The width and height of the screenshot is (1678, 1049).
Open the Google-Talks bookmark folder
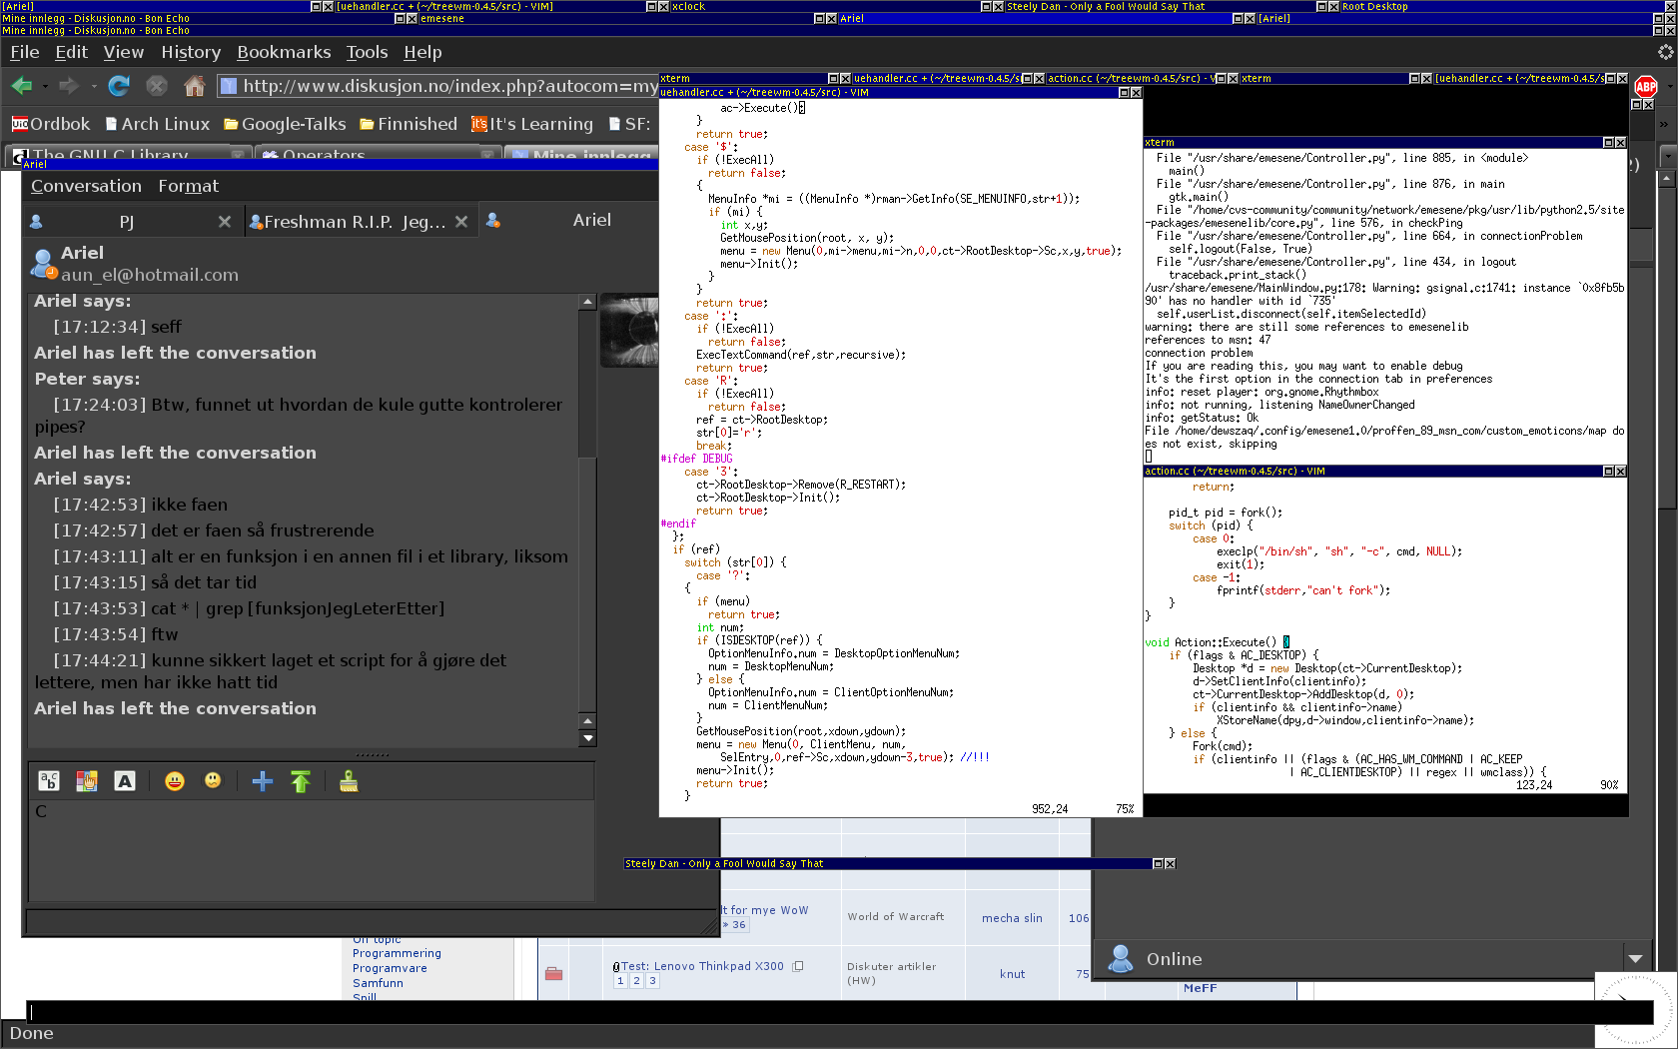click(x=285, y=124)
